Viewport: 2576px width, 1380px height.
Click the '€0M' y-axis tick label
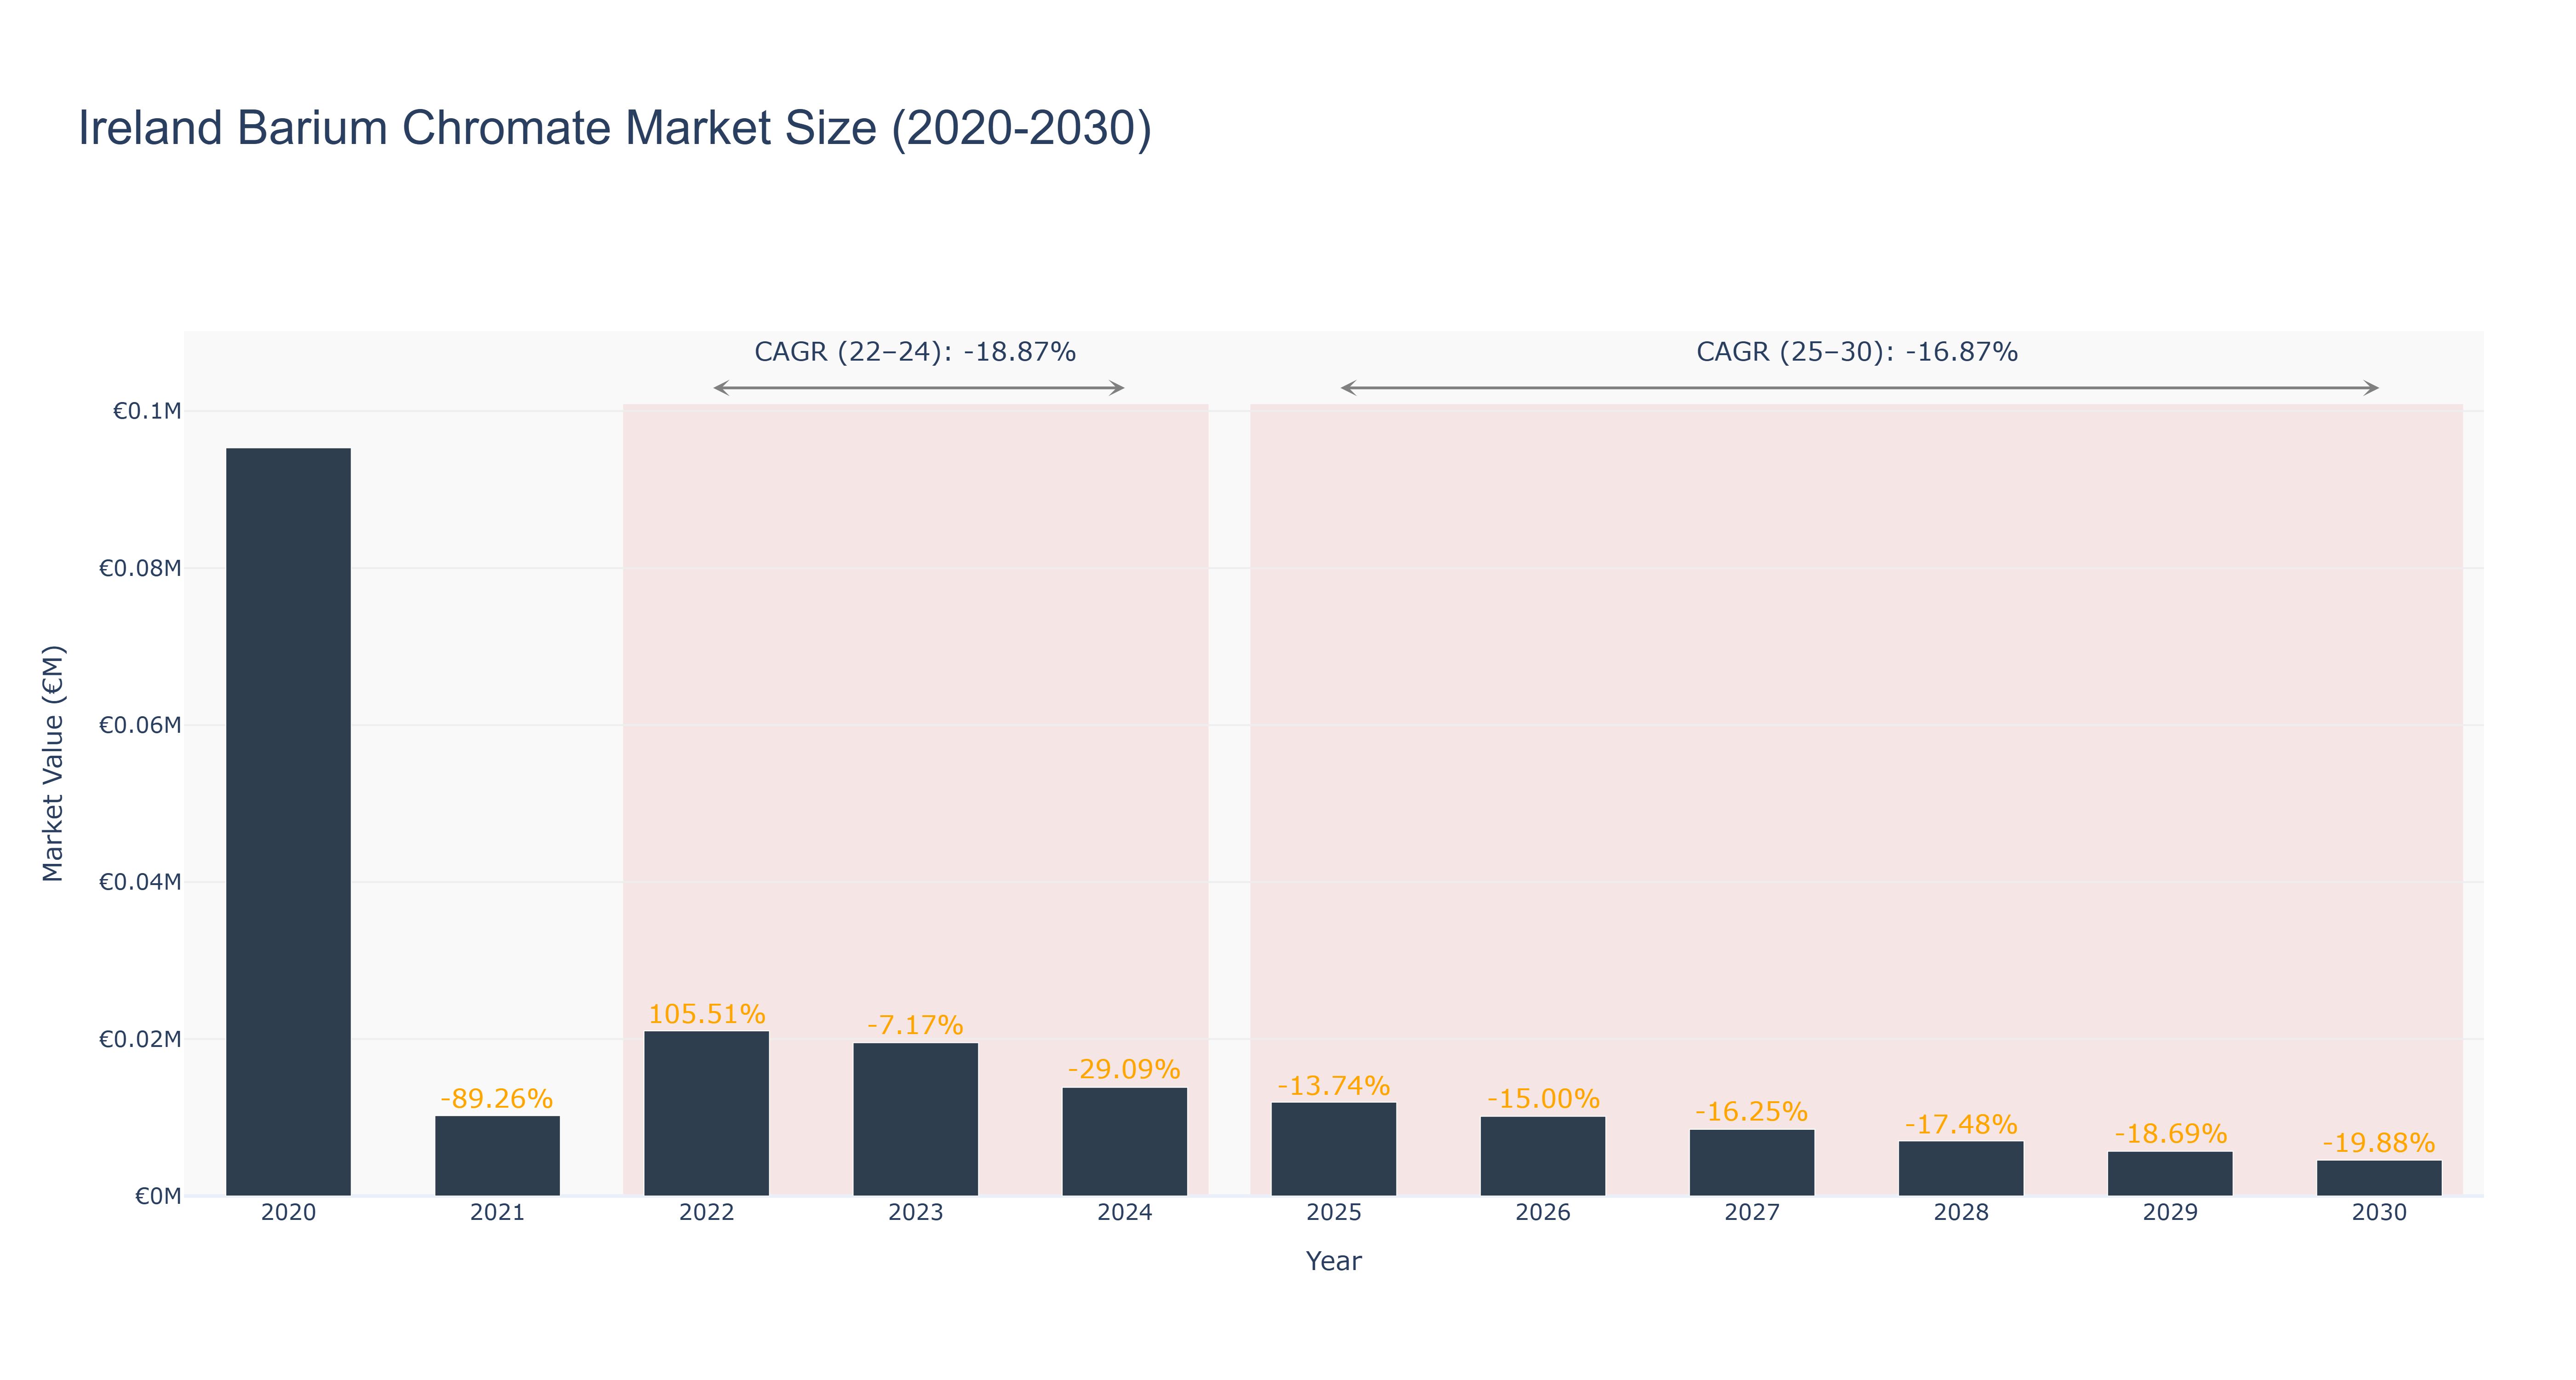(158, 1196)
